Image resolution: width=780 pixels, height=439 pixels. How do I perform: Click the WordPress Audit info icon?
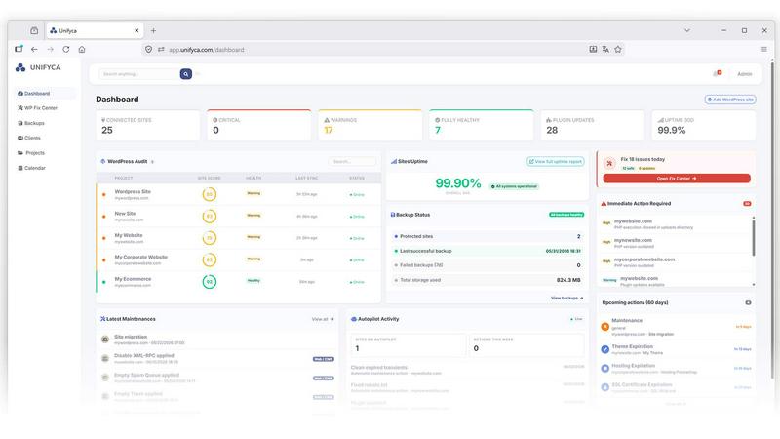(152, 162)
